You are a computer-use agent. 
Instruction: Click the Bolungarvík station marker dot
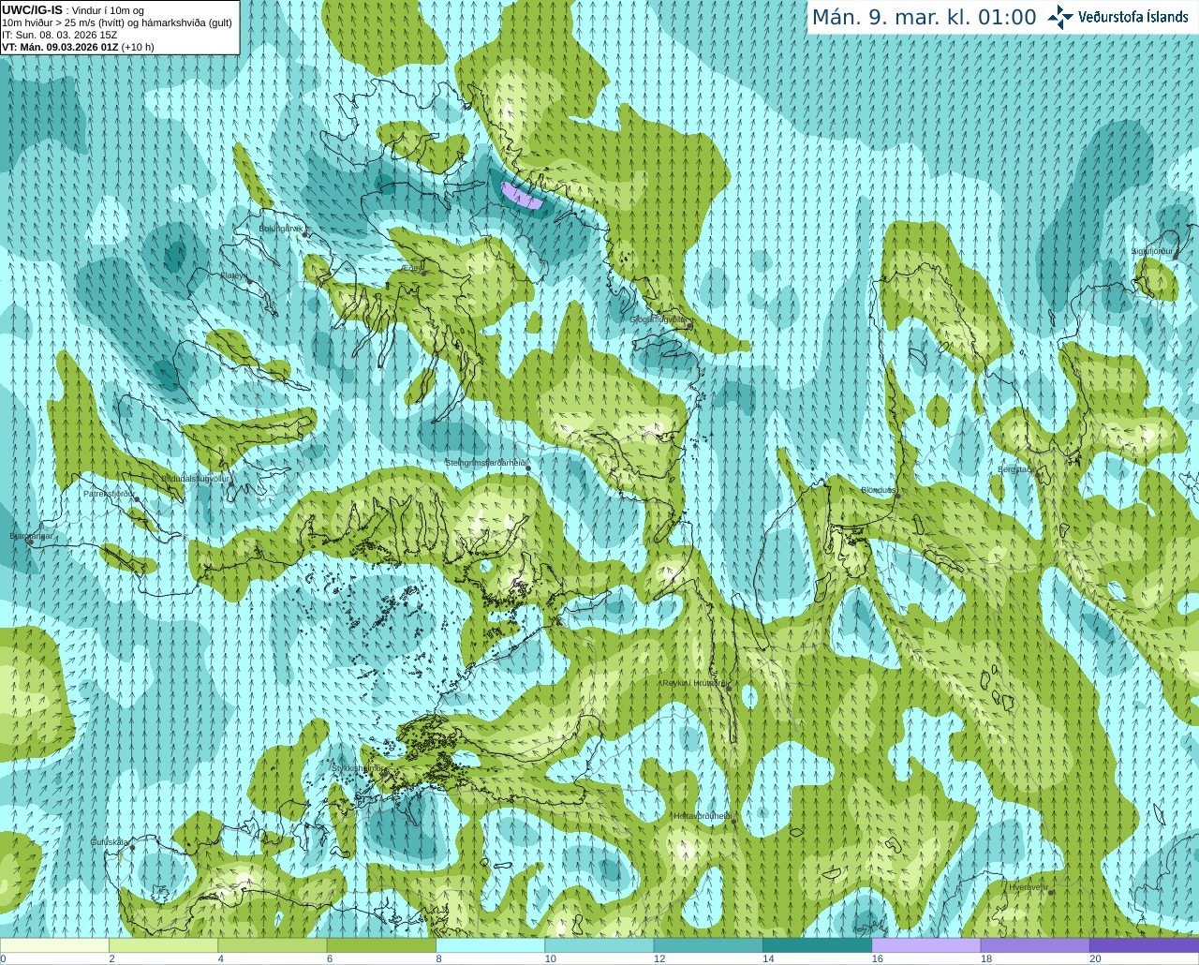click(x=305, y=234)
